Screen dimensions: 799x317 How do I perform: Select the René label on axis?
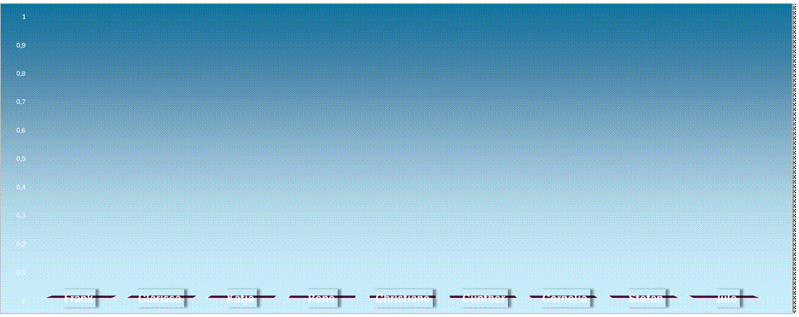[321, 298]
